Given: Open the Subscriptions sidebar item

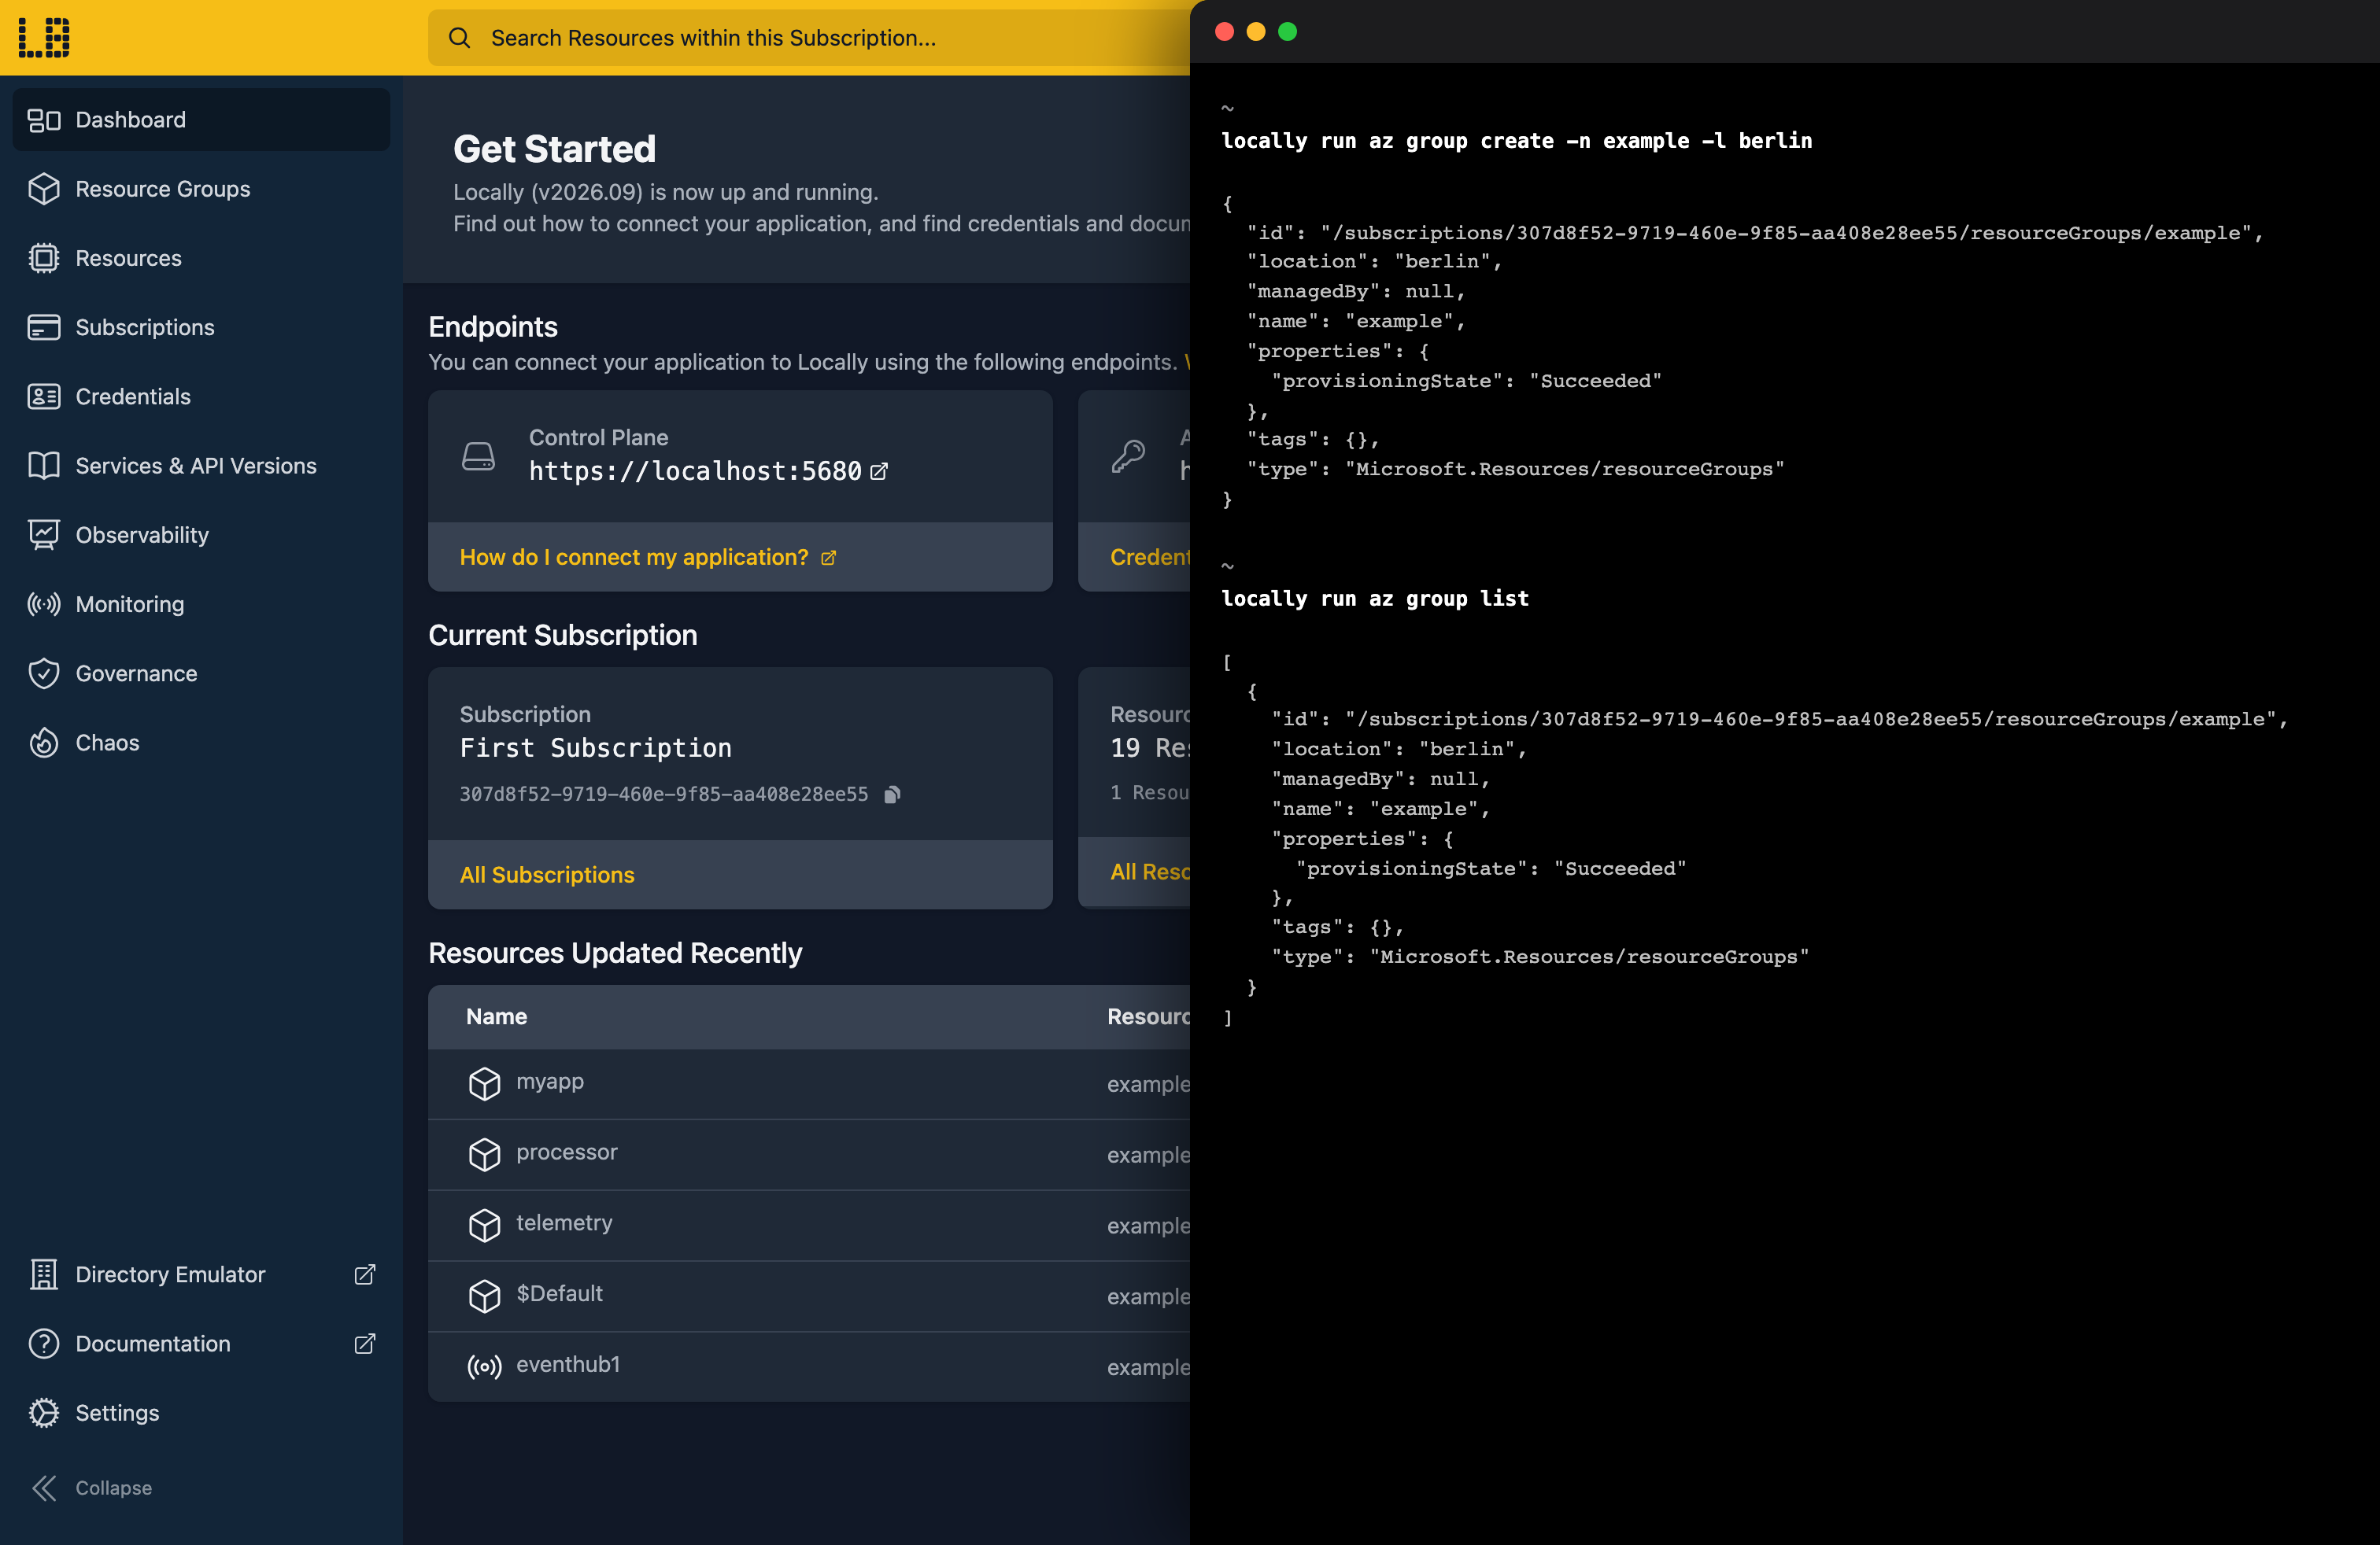Looking at the screenshot, I should [201, 326].
